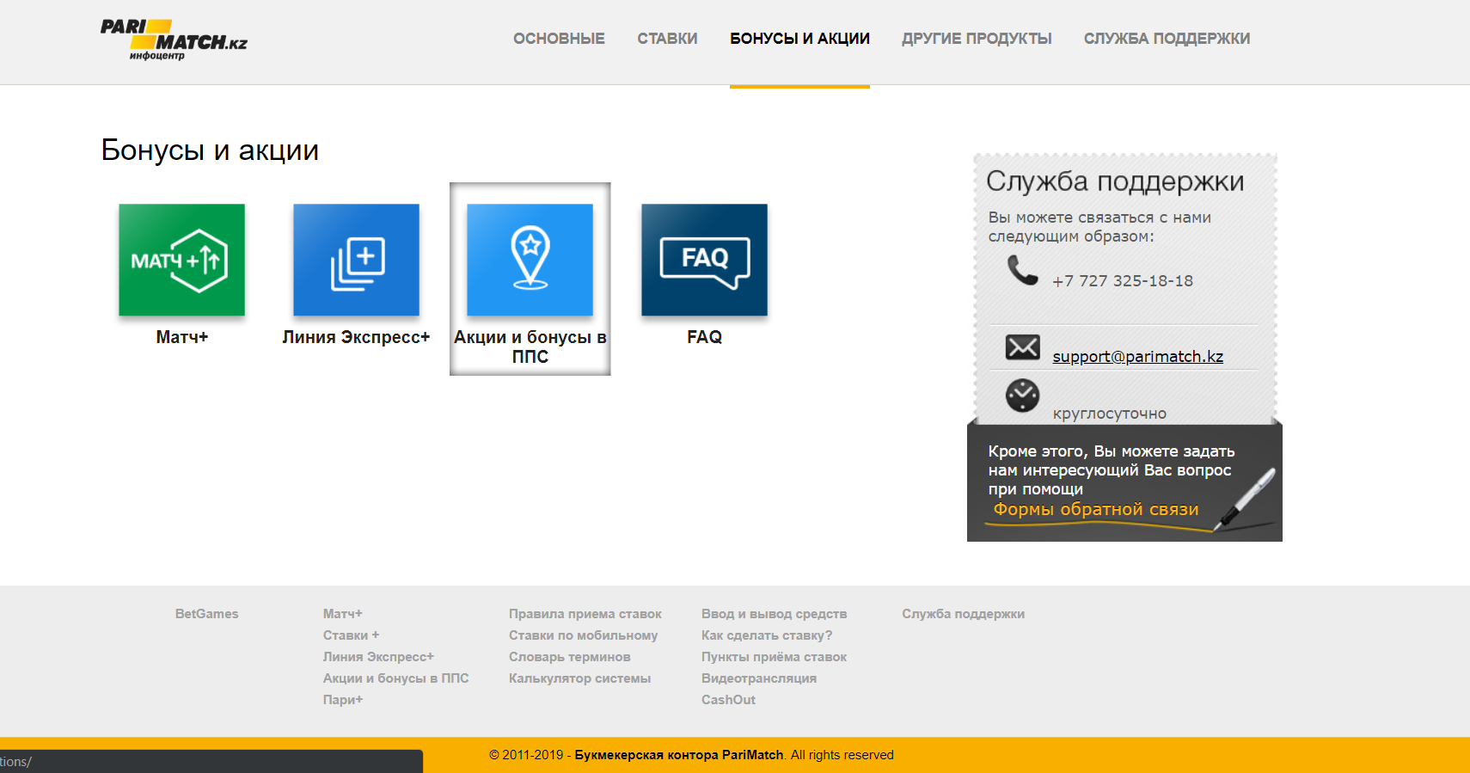Click the PariMatch.kz logo
This screenshot has height=773, width=1470.
(x=174, y=40)
